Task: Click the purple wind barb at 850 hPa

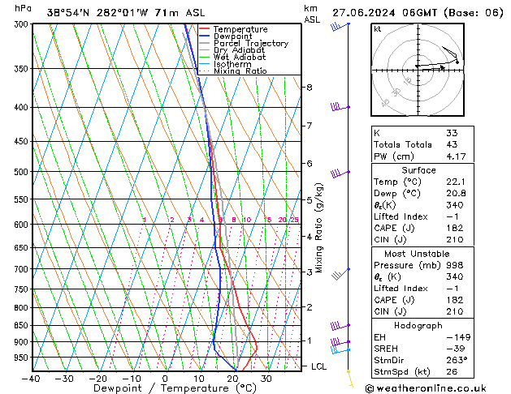Action: (x=340, y=325)
